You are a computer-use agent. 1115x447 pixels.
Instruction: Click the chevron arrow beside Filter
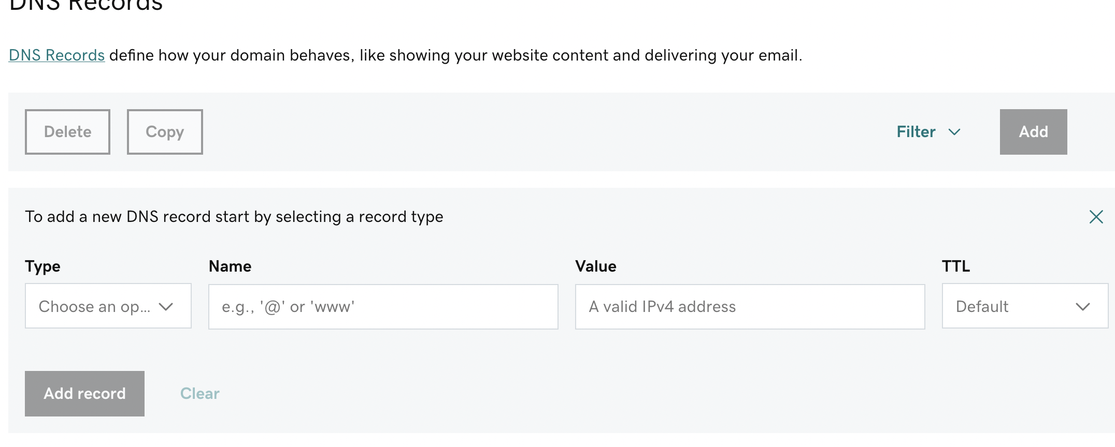point(954,132)
